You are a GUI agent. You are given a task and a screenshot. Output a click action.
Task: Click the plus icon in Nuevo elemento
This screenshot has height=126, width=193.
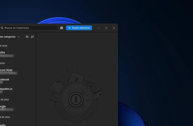coord(69,28)
